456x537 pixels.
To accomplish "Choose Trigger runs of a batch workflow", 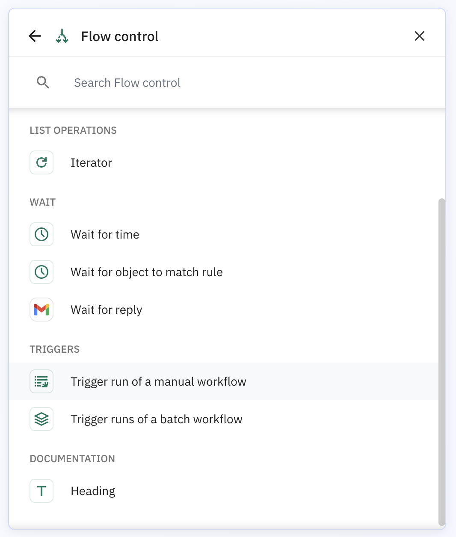I will [156, 419].
